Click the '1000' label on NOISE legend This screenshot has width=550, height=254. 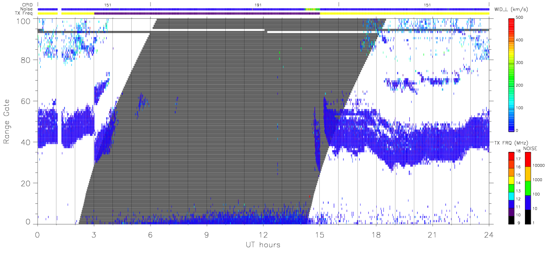[x=537, y=180]
